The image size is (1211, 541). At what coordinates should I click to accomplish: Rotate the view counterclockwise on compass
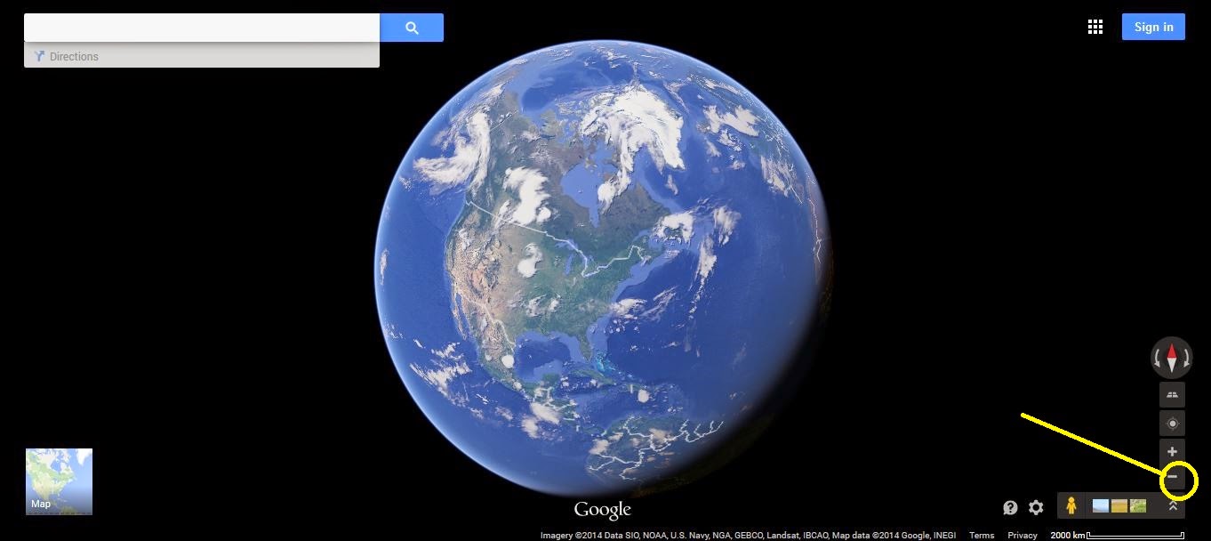point(1157,359)
